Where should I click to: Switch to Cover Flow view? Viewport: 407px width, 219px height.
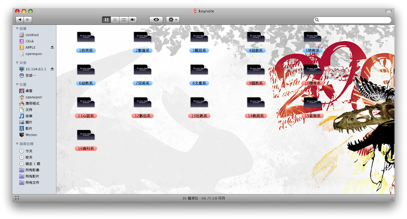(x=133, y=20)
